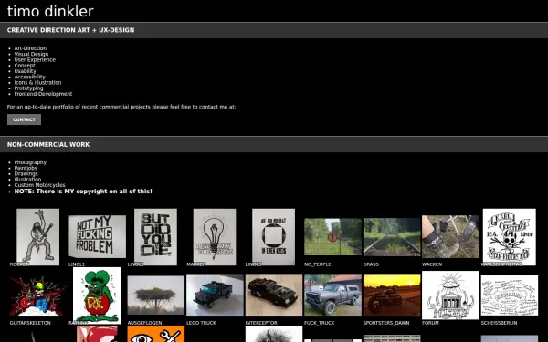
Task: Click the 'Concept' list item
Action: point(25,66)
